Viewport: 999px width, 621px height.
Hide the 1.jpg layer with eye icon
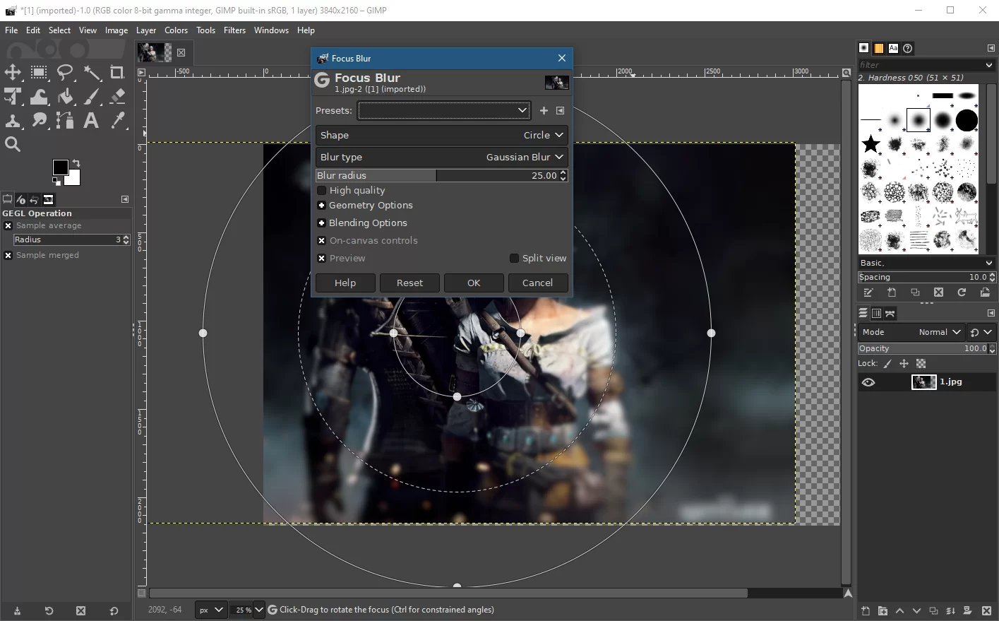coord(868,382)
